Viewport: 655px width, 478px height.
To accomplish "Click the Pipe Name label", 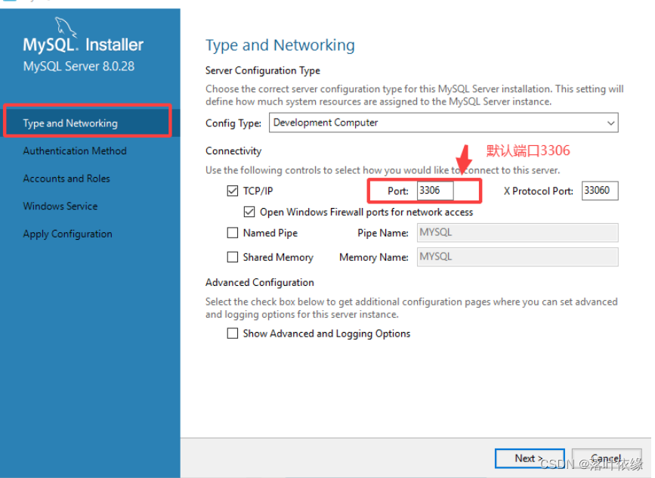I will (383, 233).
